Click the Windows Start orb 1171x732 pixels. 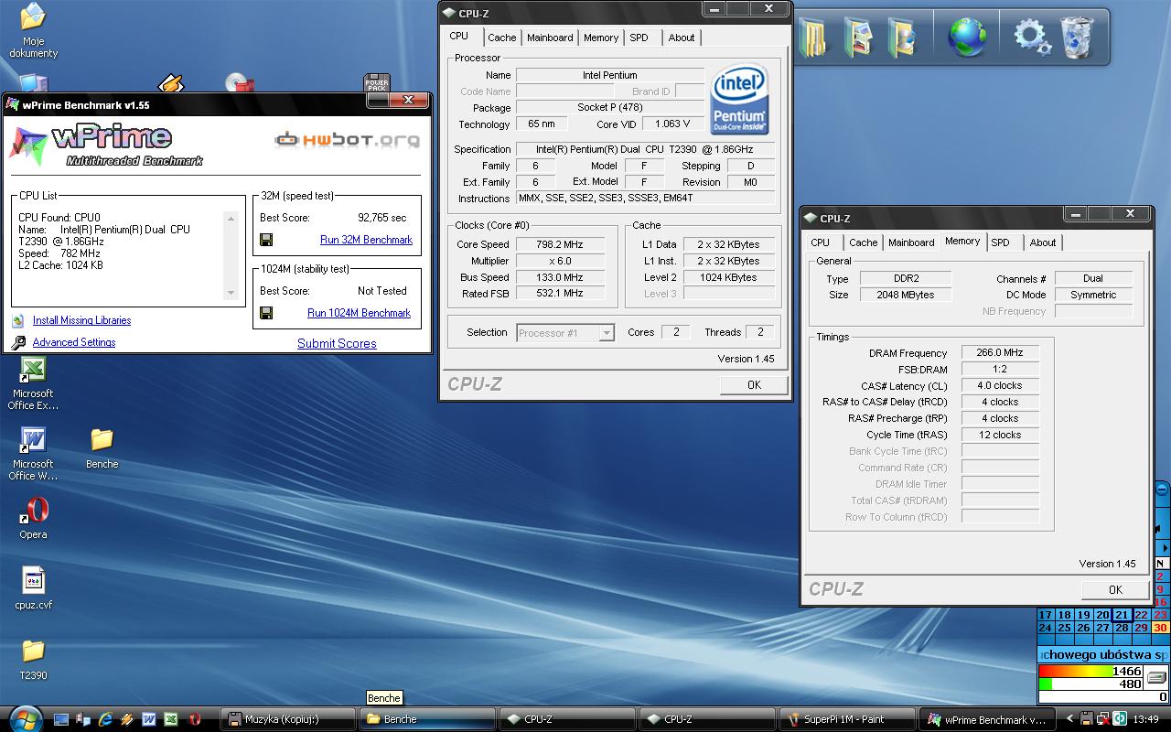pyautogui.click(x=24, y=718)
